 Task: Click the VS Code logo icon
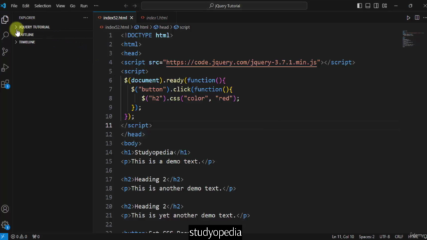pyautogui.click(x=3, y=6)
